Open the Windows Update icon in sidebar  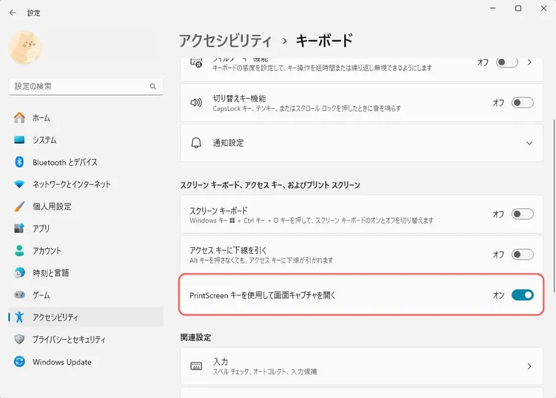[20, 362]
